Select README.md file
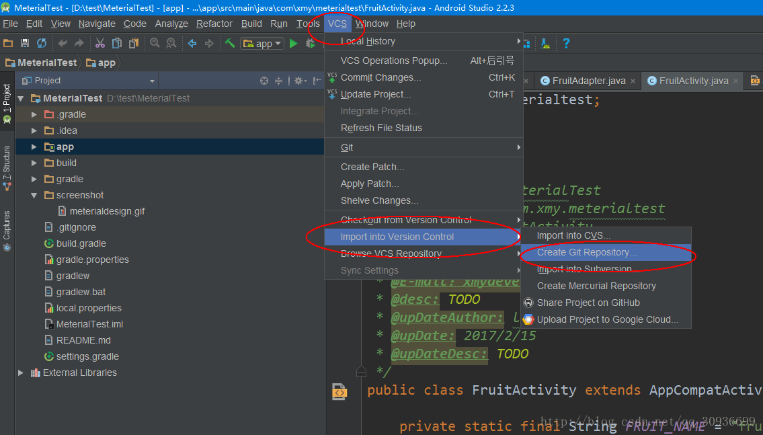Viewport: 763px width, 435px height. tap(78, 340)
